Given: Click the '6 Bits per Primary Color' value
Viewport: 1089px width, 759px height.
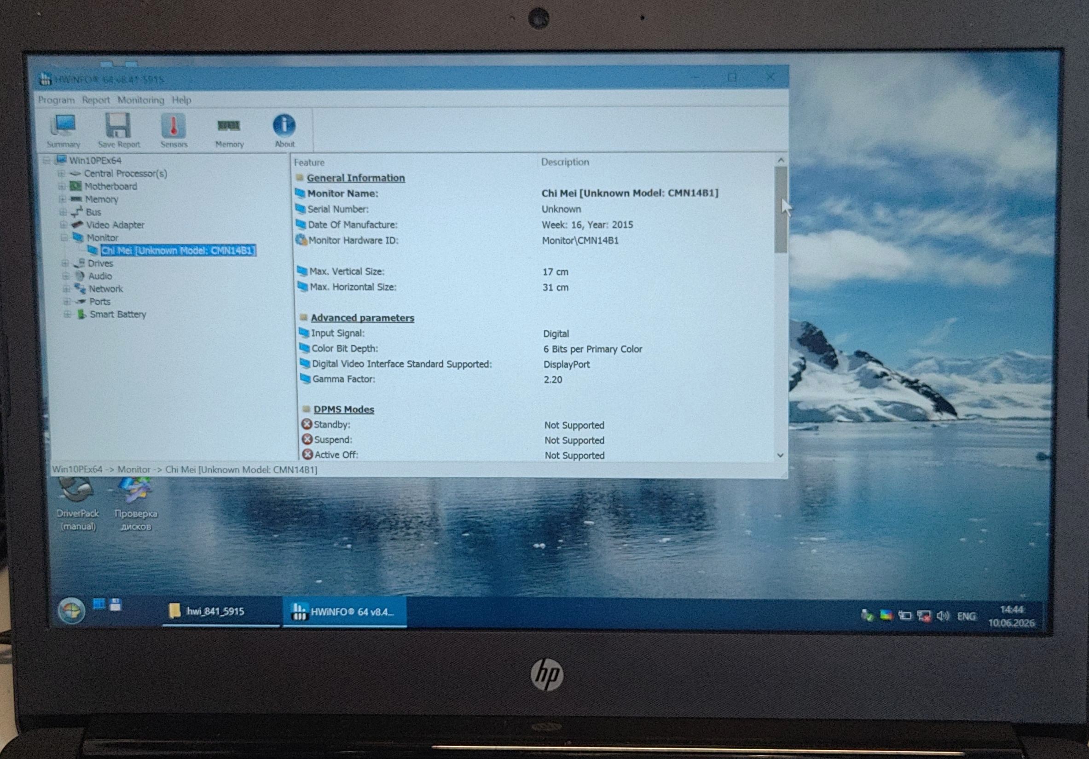Looking at the screenshot, I should click(592, 349).
